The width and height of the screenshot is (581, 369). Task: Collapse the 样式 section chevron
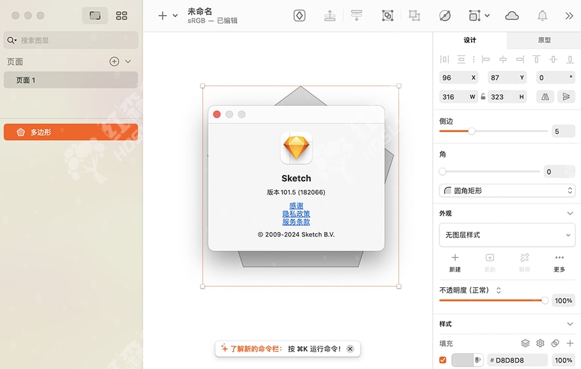[x=570, y=324]
